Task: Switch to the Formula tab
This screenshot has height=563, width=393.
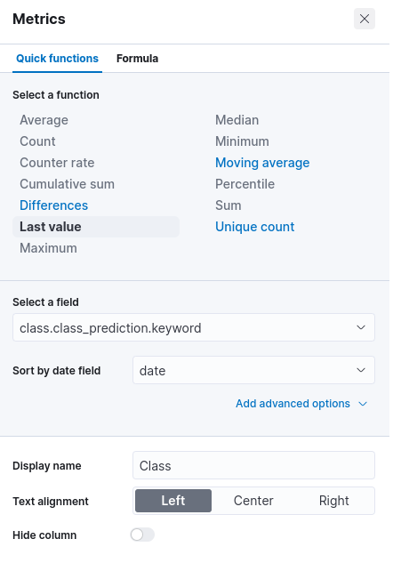Action: (137, 58)
